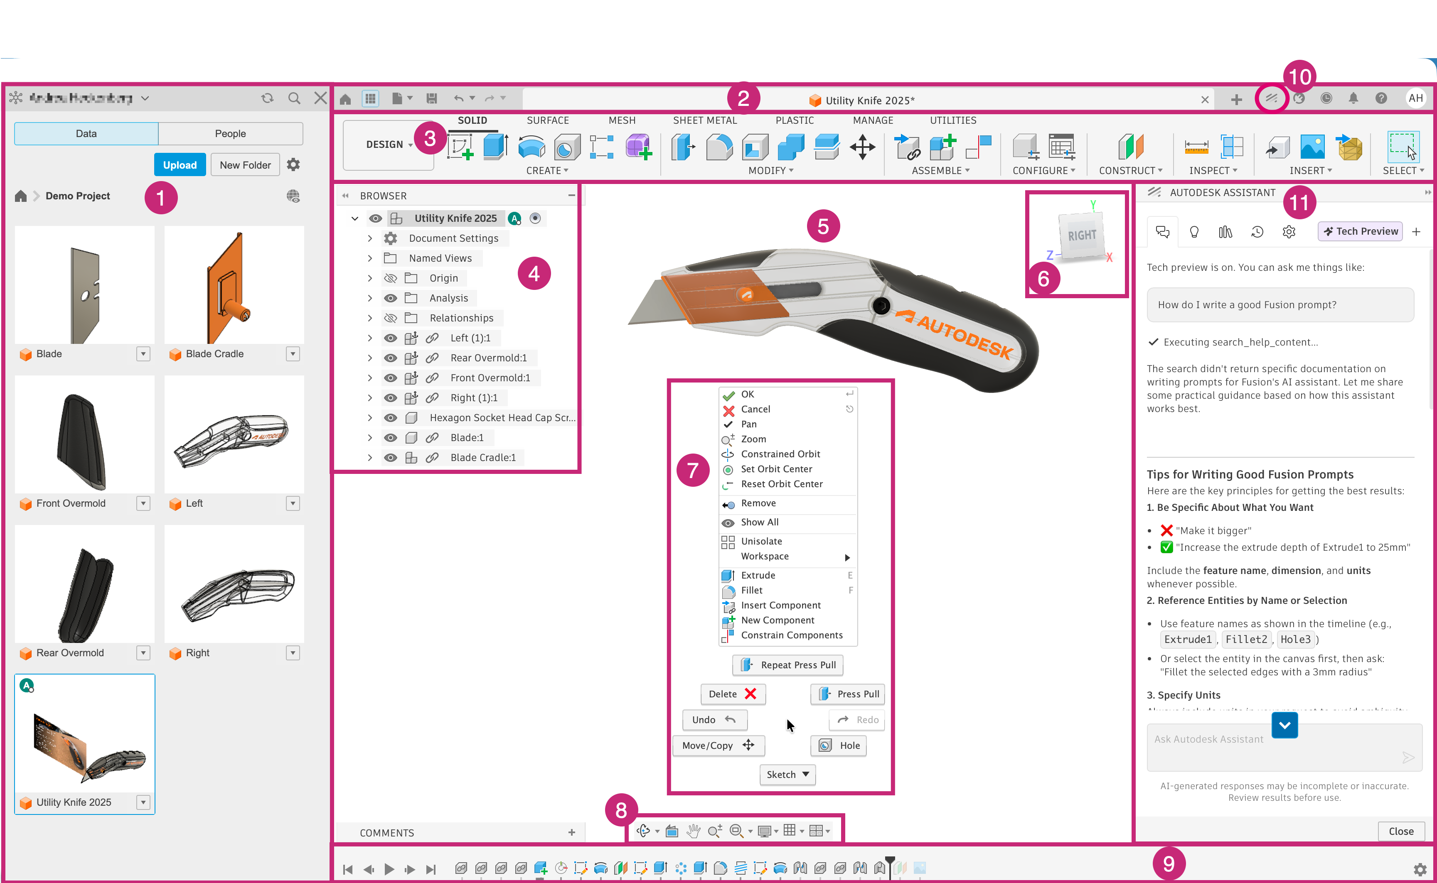
Task: Select the Extrude tool in Create
Action: click(495, 146)
